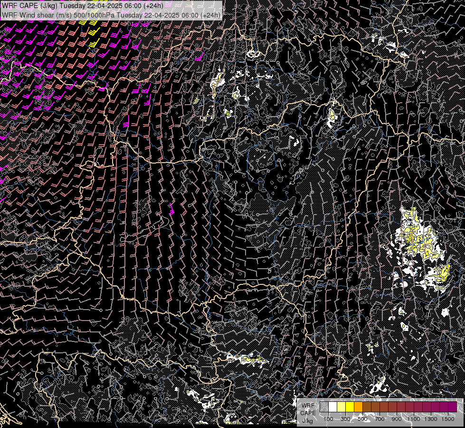Click the 700 legend label
This screenshot has height=428, width=465.
(380, 419)
